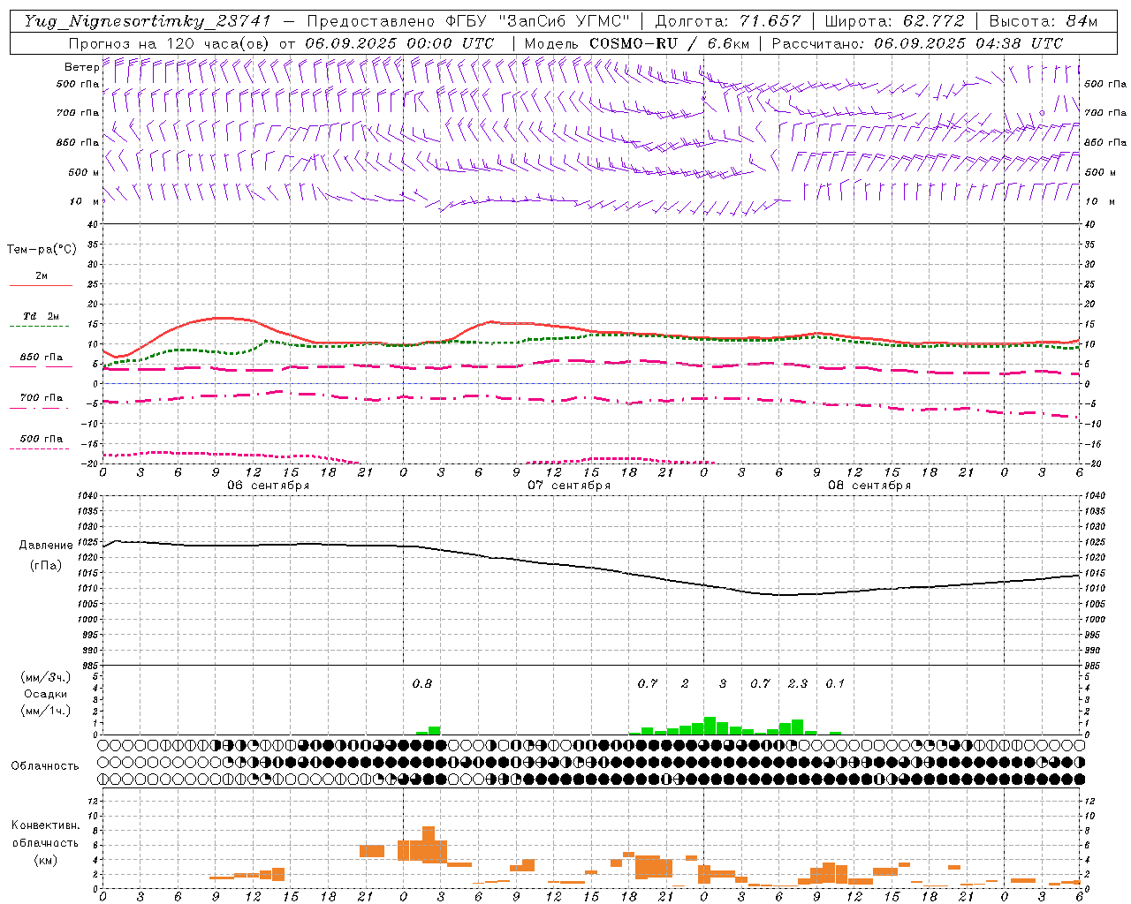Select the 'Широта: 62.772' header field
1131x904 pixels.
click(x=894, y=21)
